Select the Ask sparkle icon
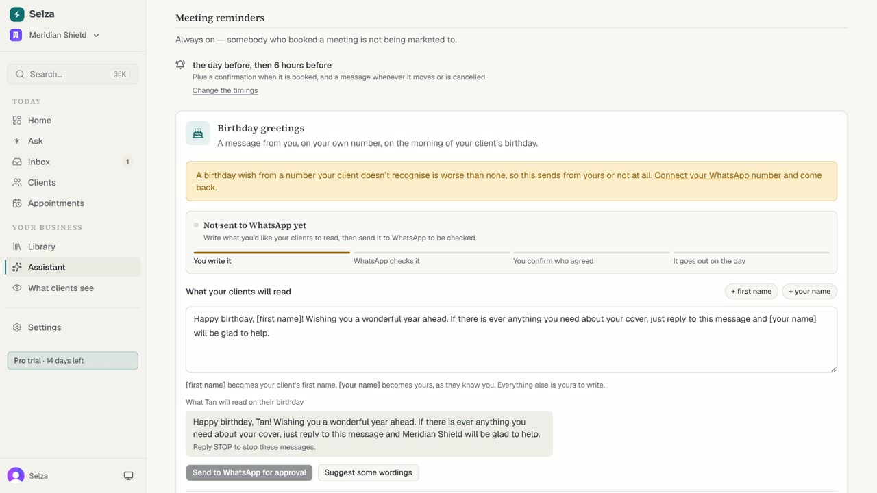 [x=17, y=141]
